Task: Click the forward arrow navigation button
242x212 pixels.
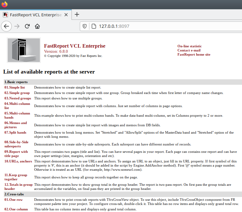Action: click(17, 26)
